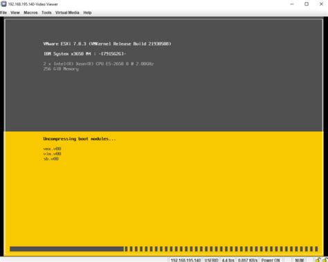328x262 pixels.
Task: Click the Intel Xeon CPU info line
Action: pyautogui.click(x=98, y=64)
